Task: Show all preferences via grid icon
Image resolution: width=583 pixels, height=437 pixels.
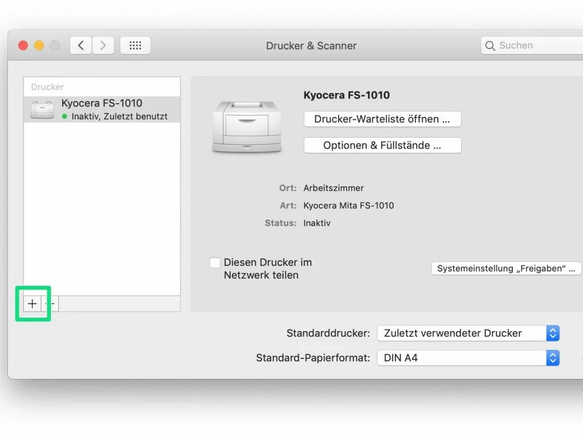Action: click(136, 46)
